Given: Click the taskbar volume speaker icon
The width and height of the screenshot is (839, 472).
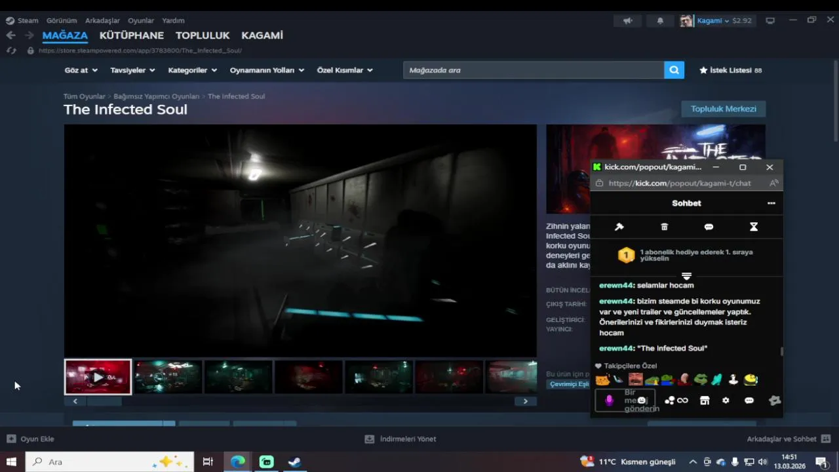Looking at the screenshot, I should point(761,462).
